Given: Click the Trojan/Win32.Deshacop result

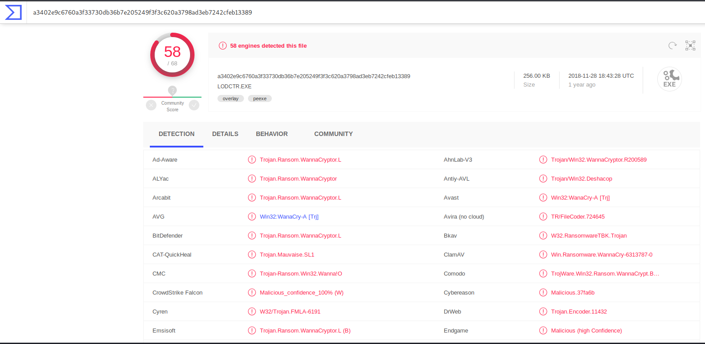Looking at the screenshot, I should tap(582, 178).
